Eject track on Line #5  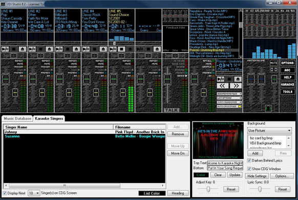tap(130, 49)
